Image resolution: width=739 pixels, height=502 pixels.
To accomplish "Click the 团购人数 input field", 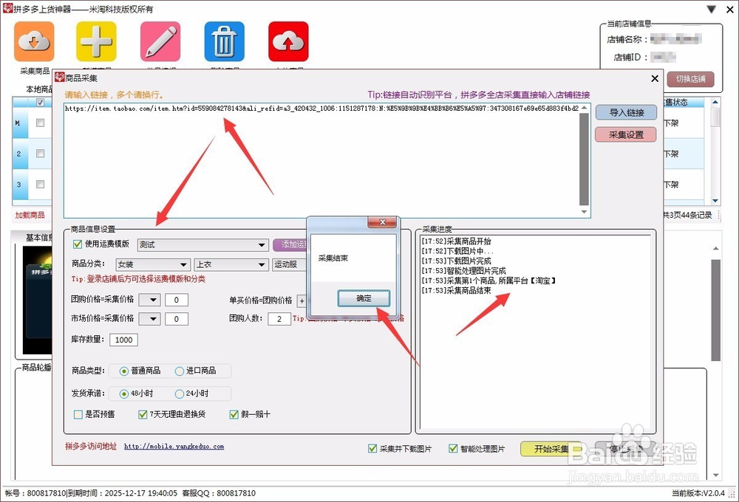I will [279, 319].
